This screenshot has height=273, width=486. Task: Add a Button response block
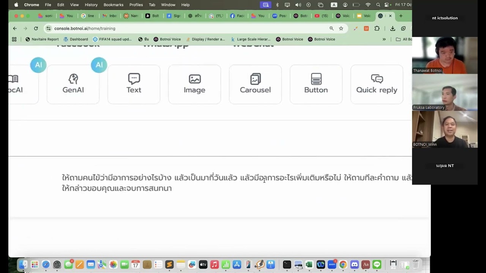click(x=316, y=84)
